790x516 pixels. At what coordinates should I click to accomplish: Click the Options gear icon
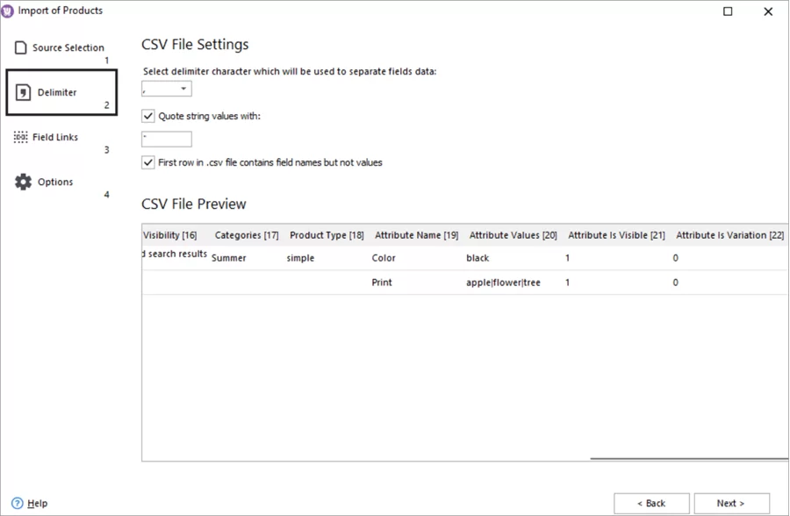pyautogui.click(x=24, y=181)
